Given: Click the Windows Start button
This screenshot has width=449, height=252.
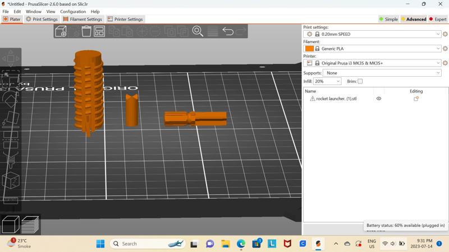Looking at the screenshot, I should (100, 244).
